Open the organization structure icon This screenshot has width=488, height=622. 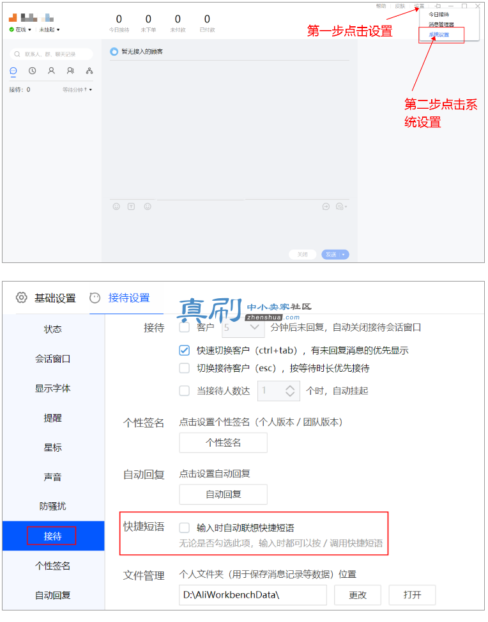click(89, 70)
